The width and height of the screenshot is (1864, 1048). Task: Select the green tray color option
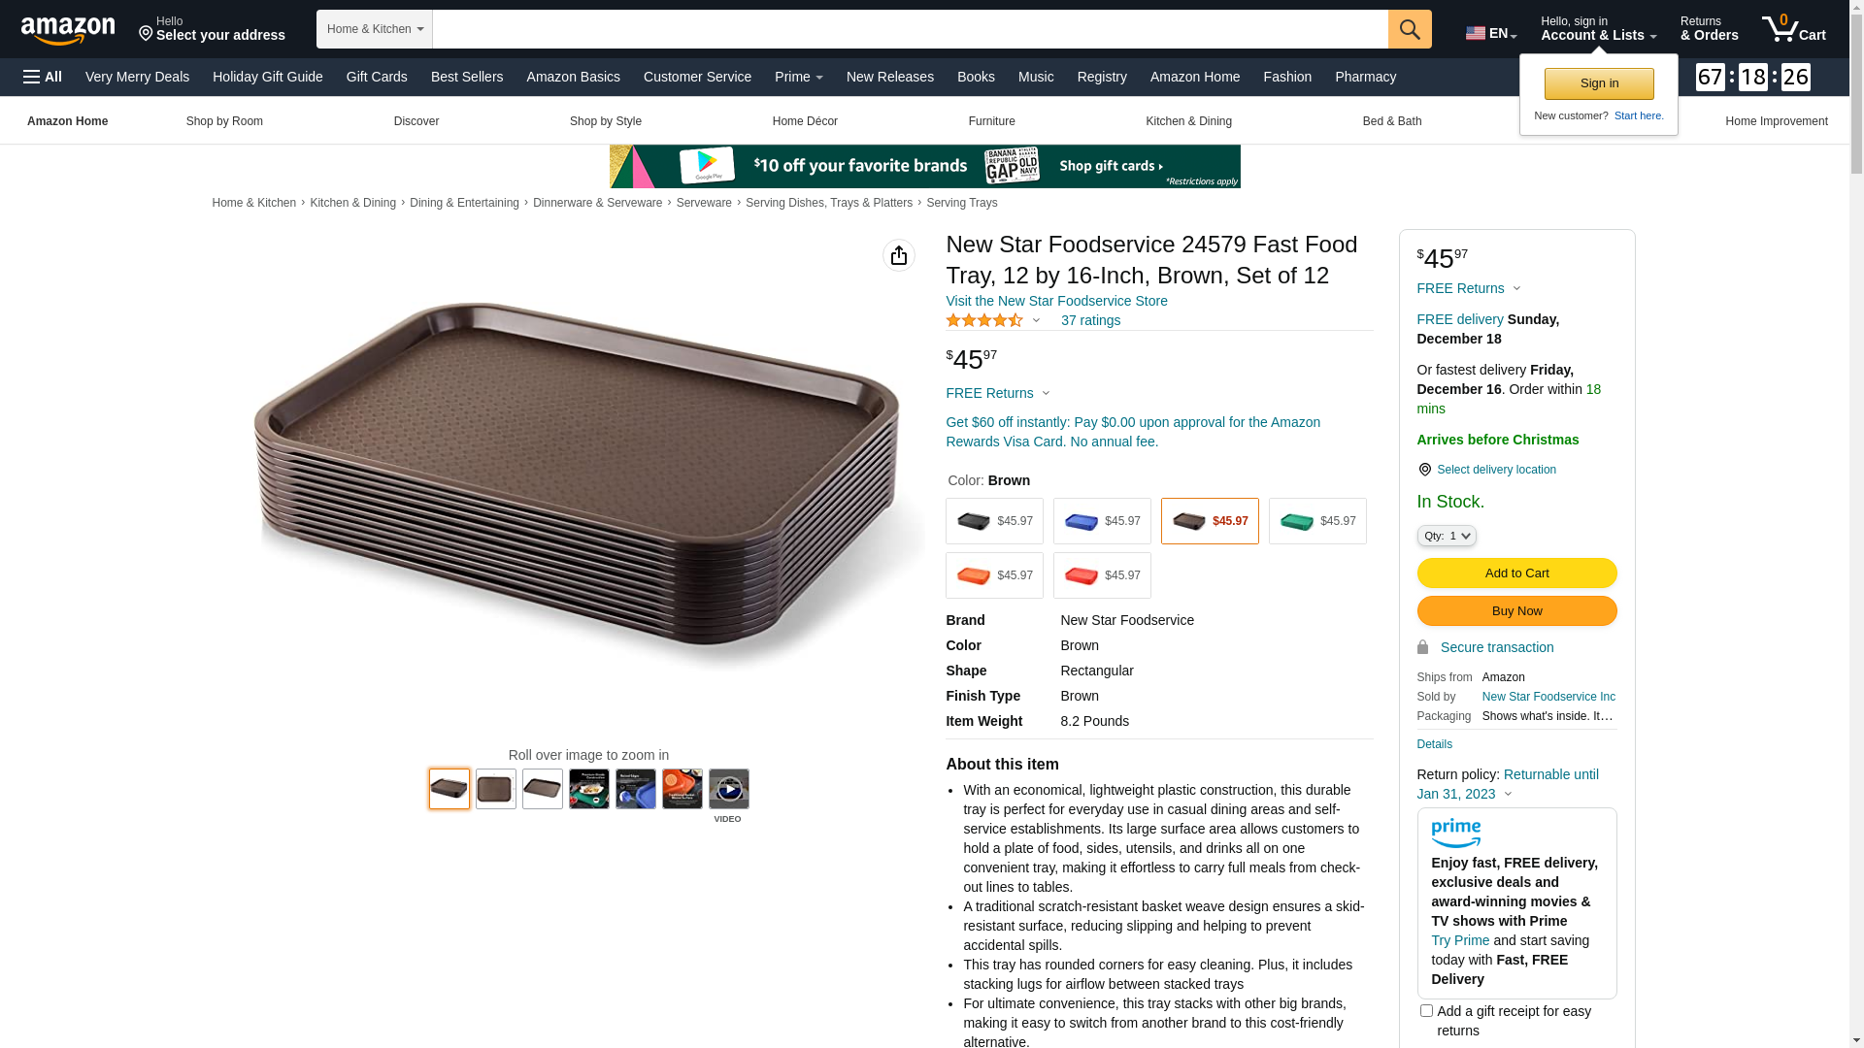click(1317, 521)
